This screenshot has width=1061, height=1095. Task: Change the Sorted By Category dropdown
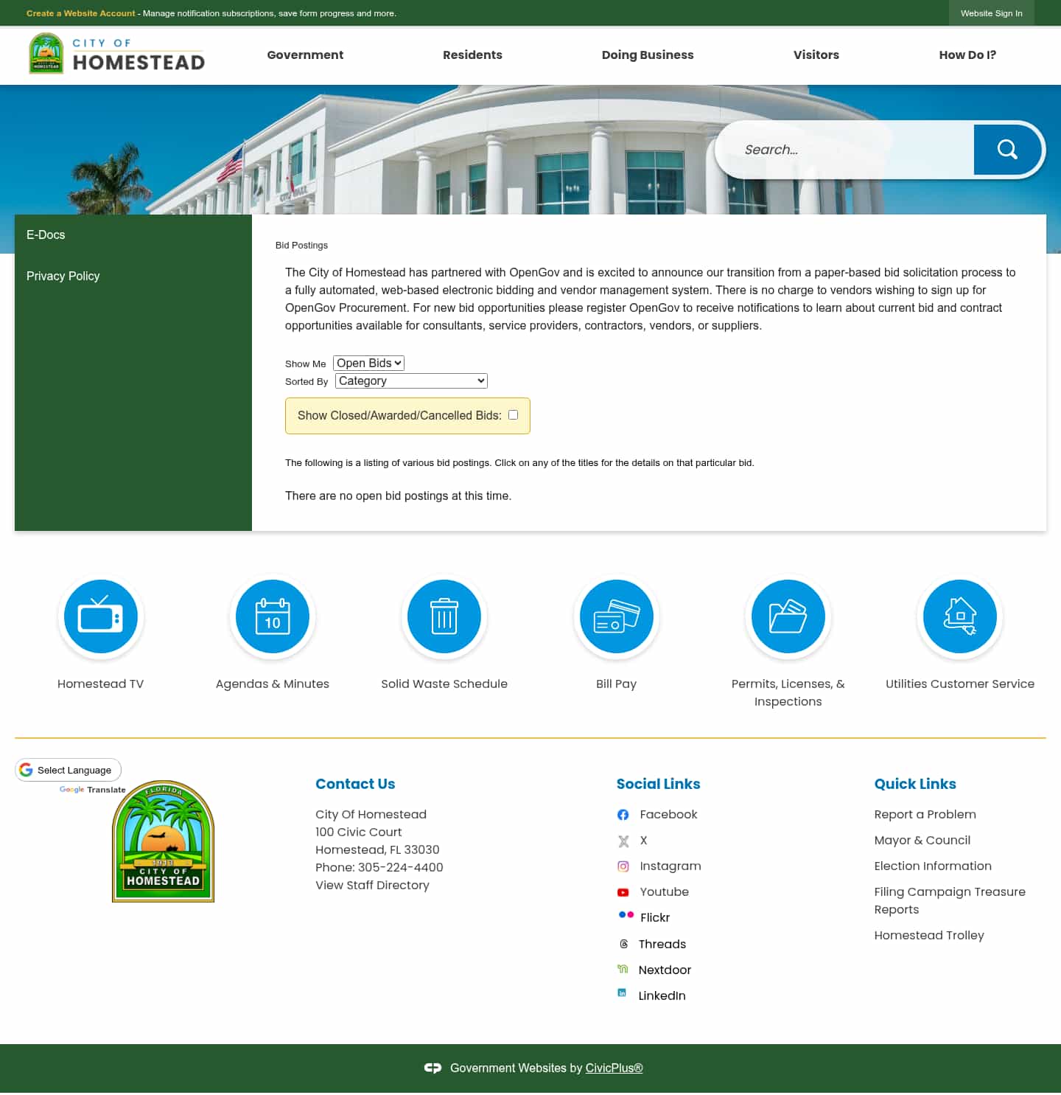410,380
